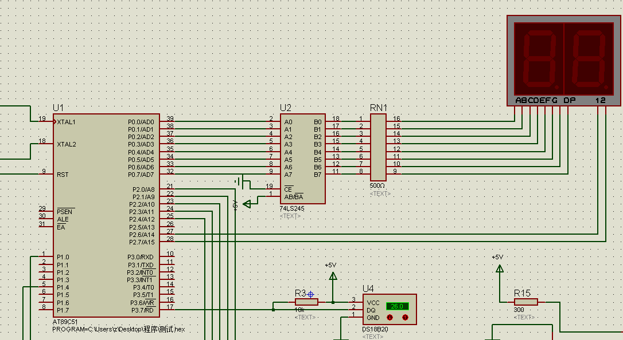
Task: Click the DS18B20 part name text
Action: 375,329
